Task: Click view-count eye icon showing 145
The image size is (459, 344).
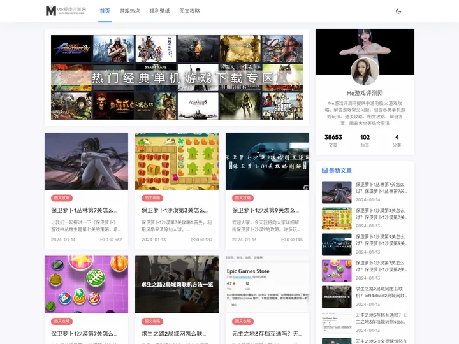Action: (292, 240)
